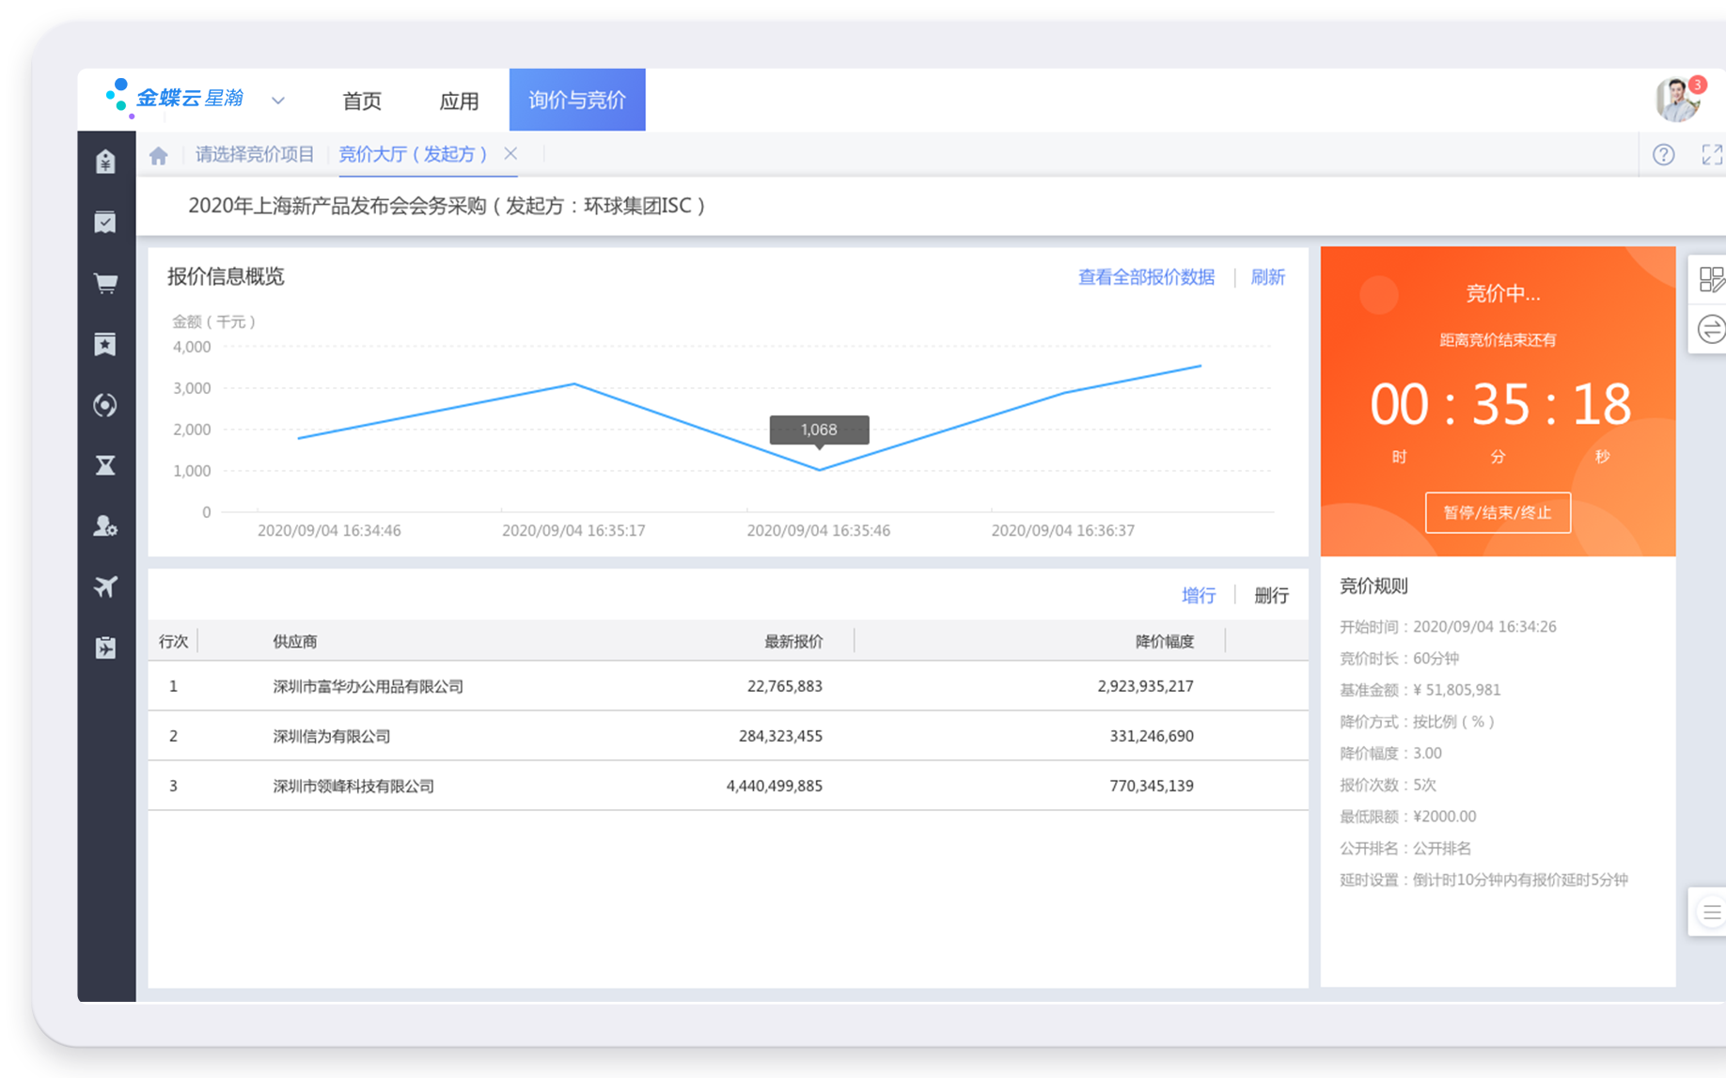Open the help question mark icon
Screen dimensions: 1726x1078
point(1664,154)
